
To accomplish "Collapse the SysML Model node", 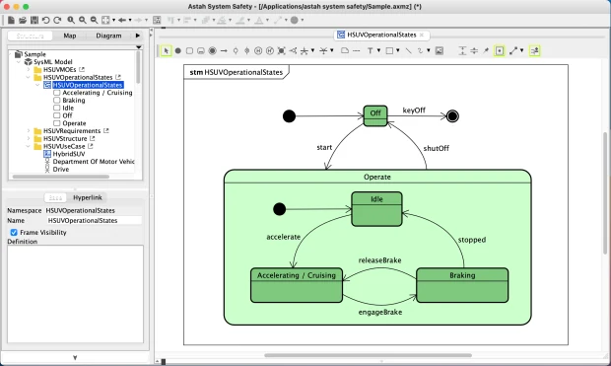I will coord(19,62).
